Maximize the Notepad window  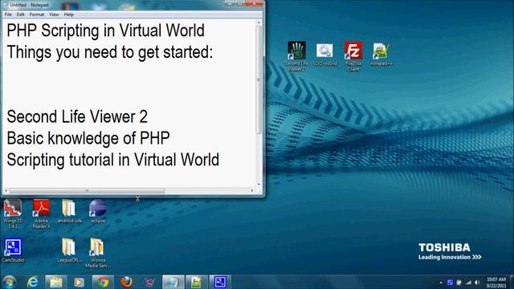click(239, 3)
